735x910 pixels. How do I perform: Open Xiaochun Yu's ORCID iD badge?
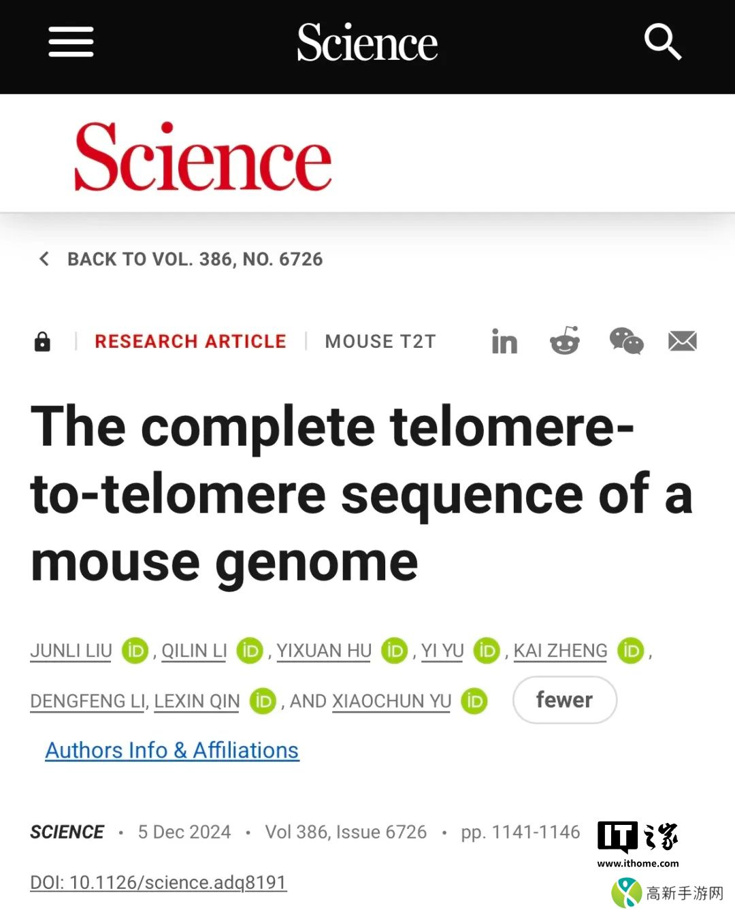click(474, 701)
